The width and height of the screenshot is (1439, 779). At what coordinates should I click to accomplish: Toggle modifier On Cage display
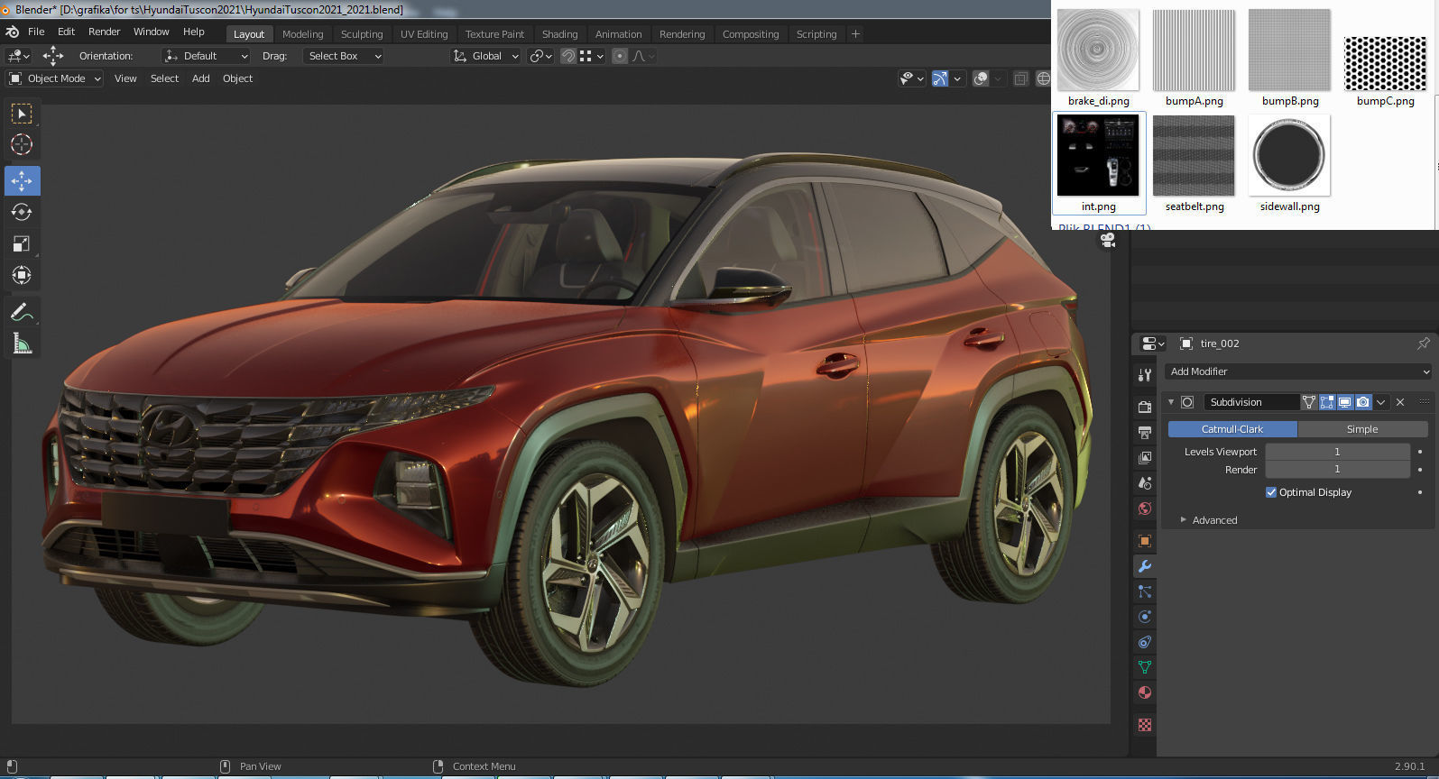(1308, 402)
